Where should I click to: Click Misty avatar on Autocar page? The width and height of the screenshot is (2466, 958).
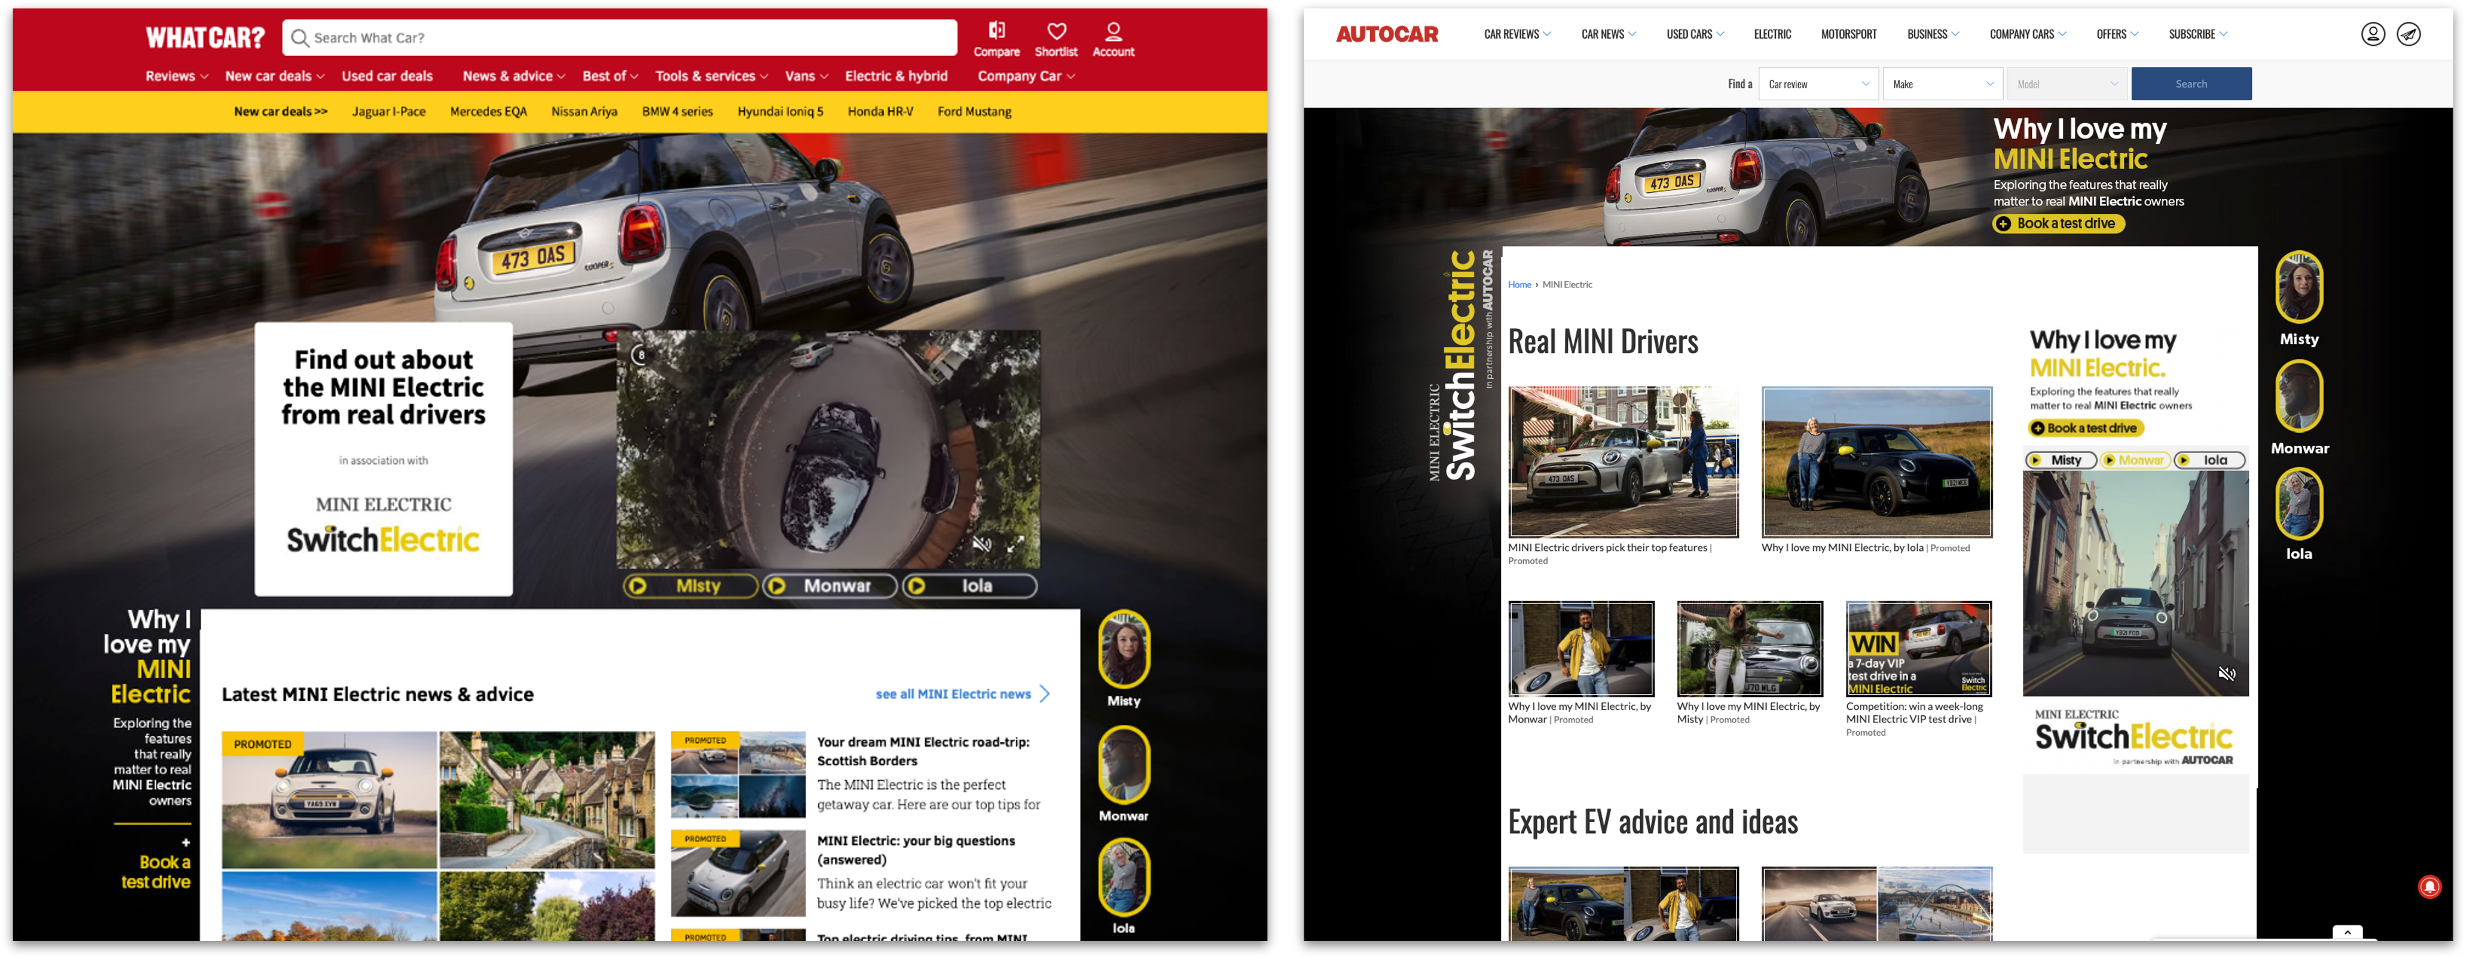(x=2299, y=287)
